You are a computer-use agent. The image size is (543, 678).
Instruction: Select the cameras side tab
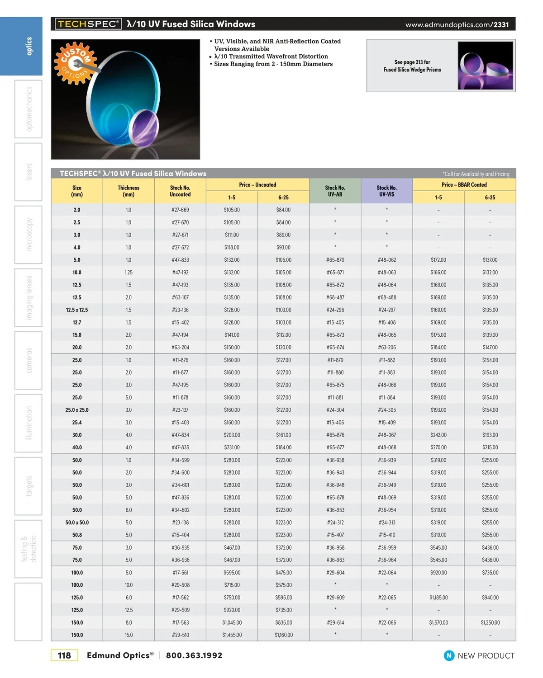(29, 360)
